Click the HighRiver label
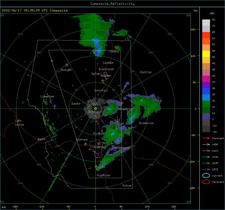 click(104, 175)
